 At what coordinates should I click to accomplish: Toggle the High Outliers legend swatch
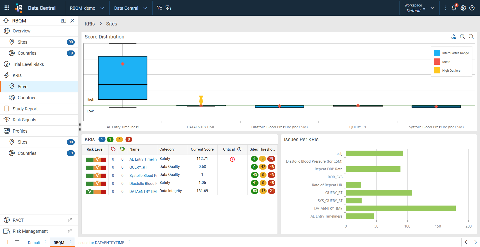point(437,70)
